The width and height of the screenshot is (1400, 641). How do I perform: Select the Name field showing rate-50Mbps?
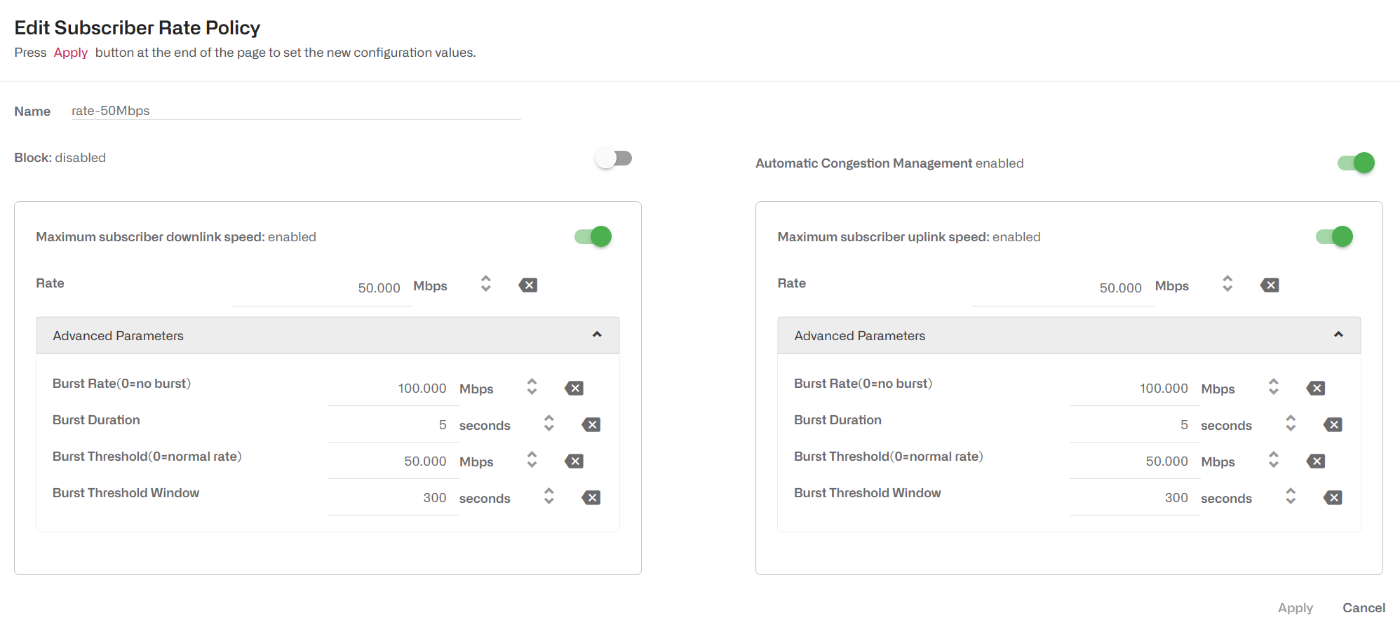click(295, 111)
